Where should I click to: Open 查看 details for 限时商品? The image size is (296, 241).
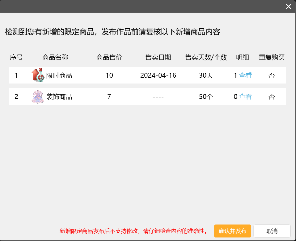coord(245,75)
